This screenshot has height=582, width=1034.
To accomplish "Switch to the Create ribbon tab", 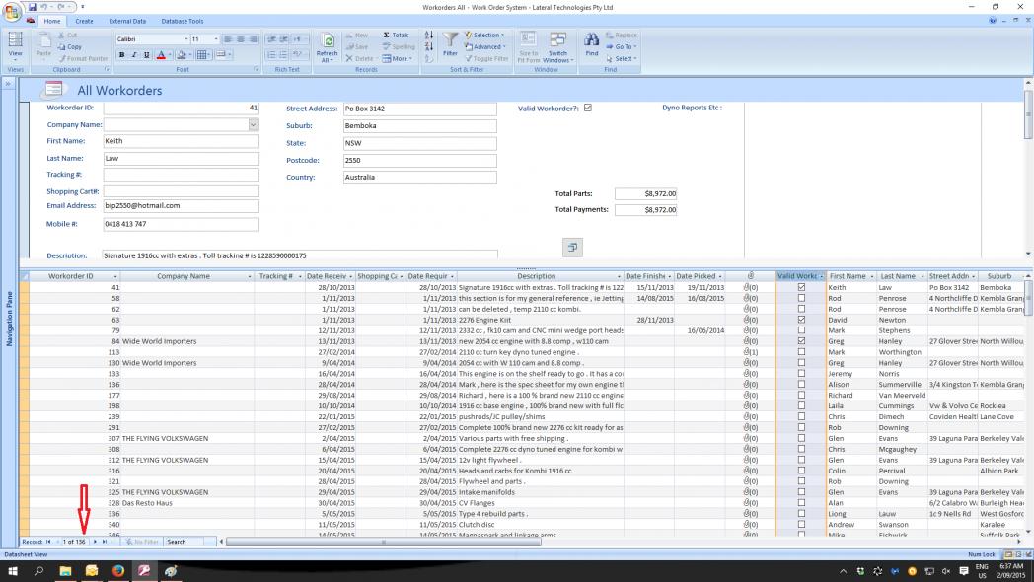I will (85, 21).
